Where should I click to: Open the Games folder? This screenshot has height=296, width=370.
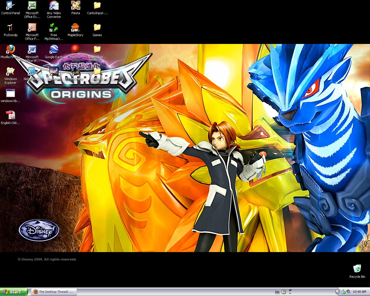(x=97, y=30)
